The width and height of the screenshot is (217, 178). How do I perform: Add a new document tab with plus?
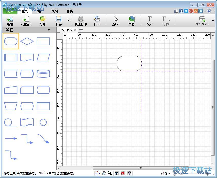(81, 30)
